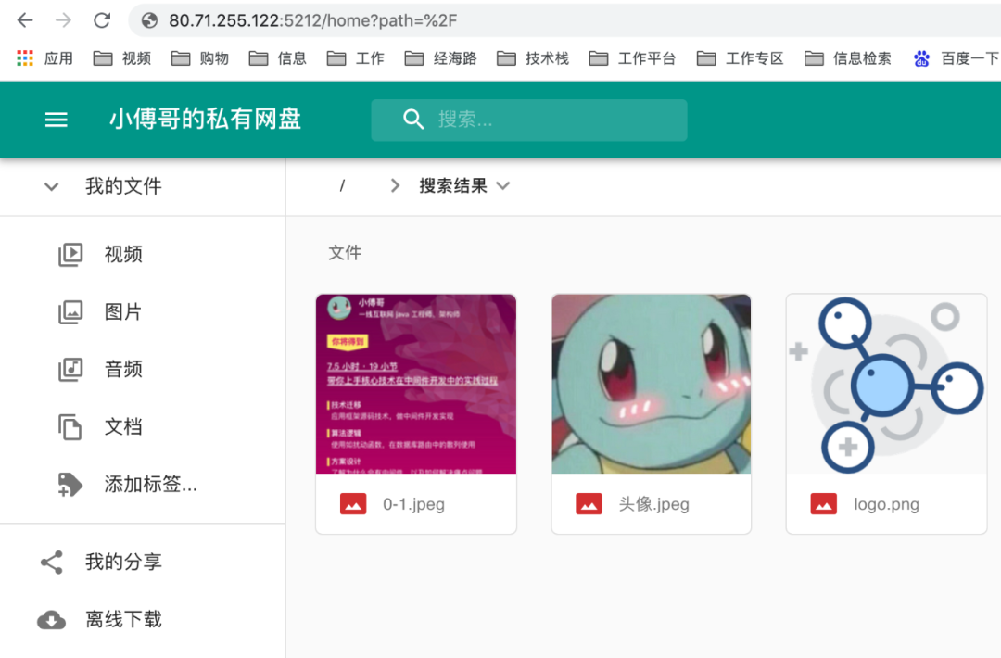Open the 0-1.jpeg thumbnail preview
Screen dimensions: 1001x658
point(416,384)
